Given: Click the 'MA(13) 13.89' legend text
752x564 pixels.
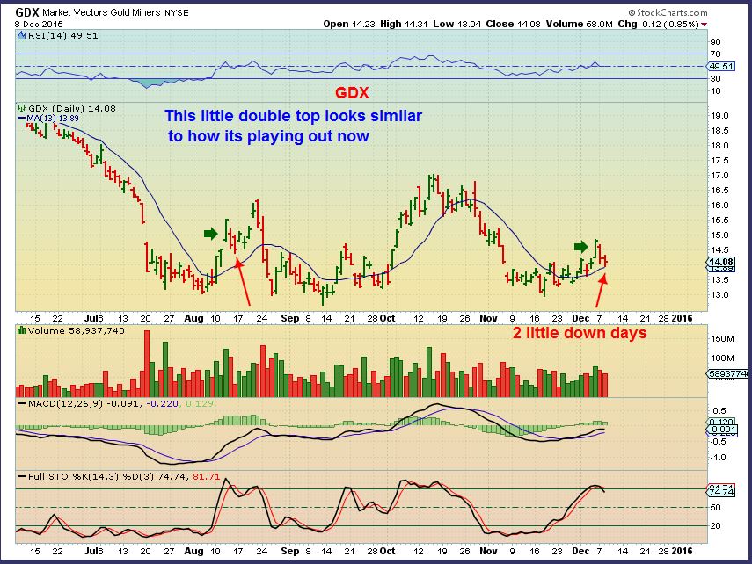Looking at the screenshot, I should 53,118.
